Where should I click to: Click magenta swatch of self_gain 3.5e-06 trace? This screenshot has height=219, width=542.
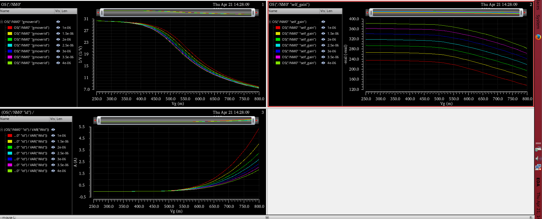tap(278, 57)
